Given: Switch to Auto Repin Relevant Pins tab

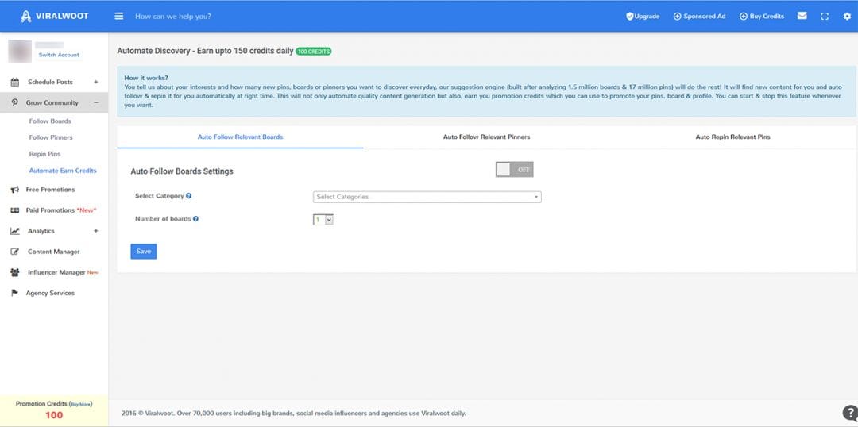Looking at the screenshot, I should (x=732, y=137).
